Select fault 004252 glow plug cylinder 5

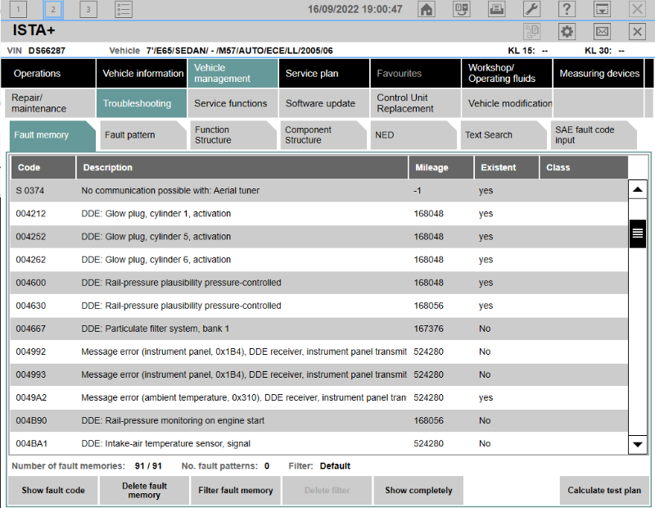point(319,237)
